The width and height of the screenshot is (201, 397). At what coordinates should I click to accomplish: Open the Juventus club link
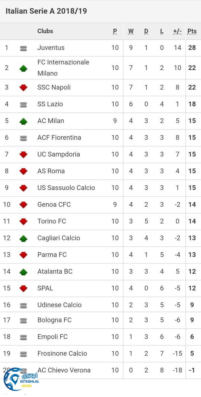pos(51,48)
